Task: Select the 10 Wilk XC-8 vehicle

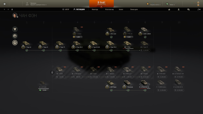Action: coord(178,84)
